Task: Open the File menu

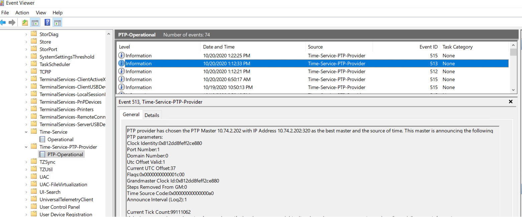Action: (5, 12)
